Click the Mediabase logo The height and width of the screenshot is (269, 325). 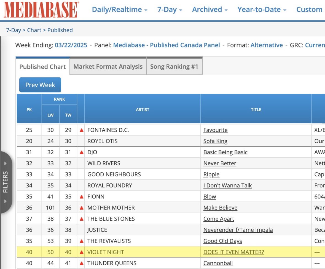click(x=41, y=10)
